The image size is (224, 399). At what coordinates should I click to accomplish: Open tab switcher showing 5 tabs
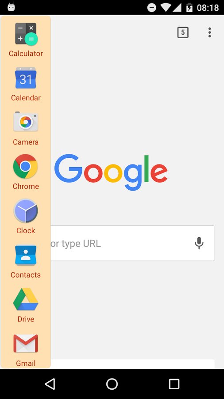183,32
